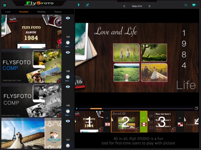Delete slide 2 with red X
Viewport: 201px width, 150px height.
point(137,130)
